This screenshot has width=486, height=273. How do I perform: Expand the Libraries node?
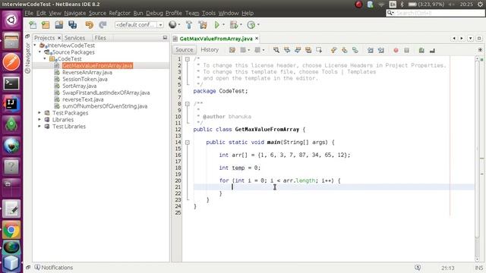pyautogui.click(x=39, y=120)
